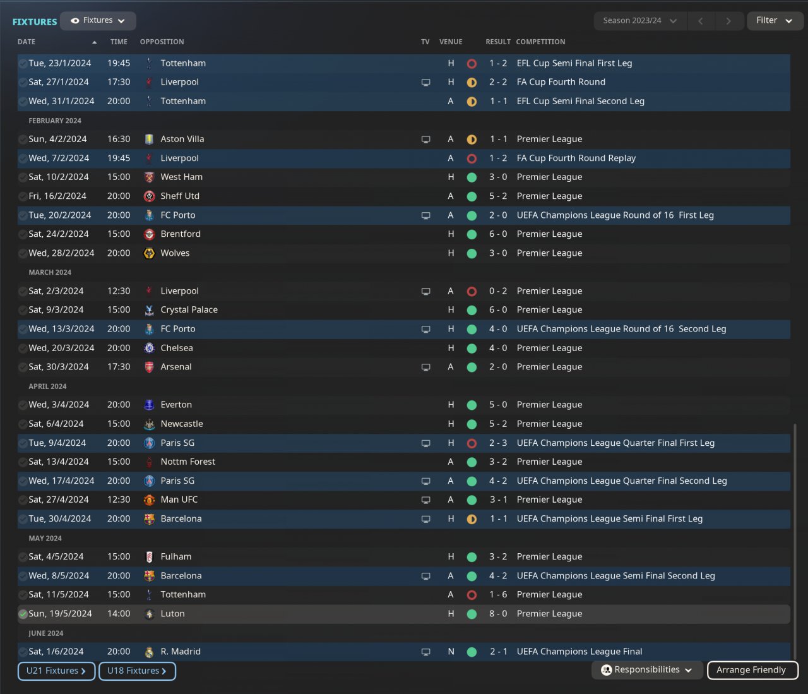Click the Aston Villa club badge
Screen dimensions: 808x694
(149, 139)
